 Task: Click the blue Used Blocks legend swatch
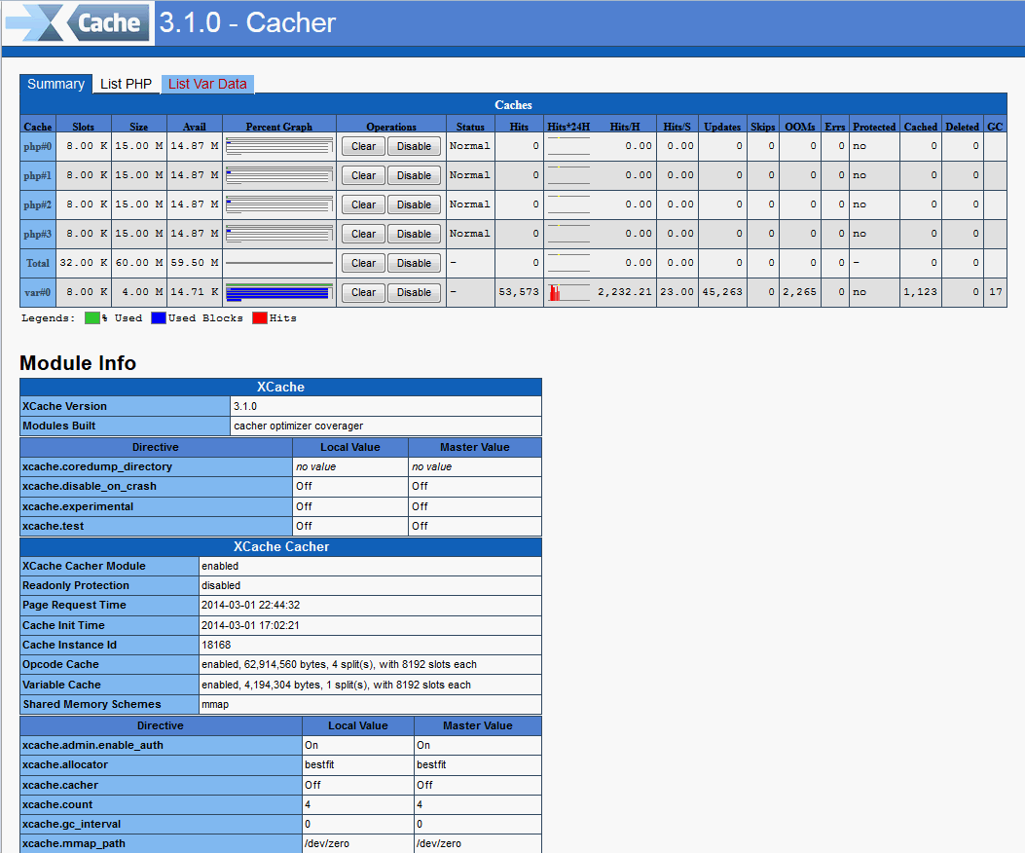(x=159, y=317)
